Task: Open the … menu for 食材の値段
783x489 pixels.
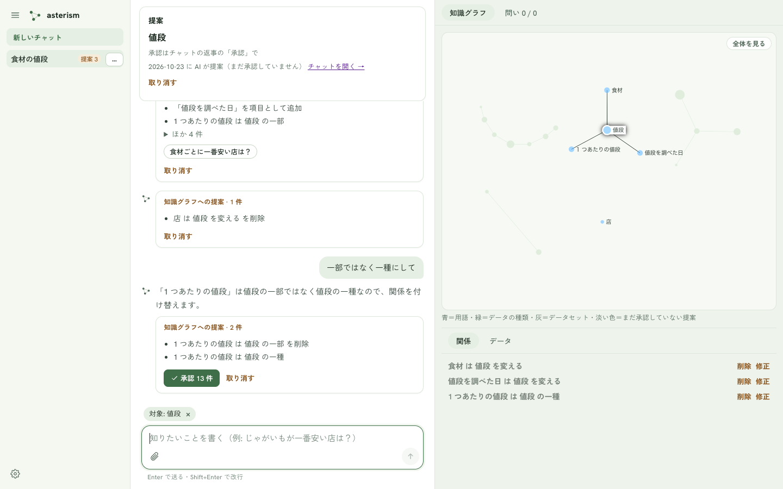Action: pos(114,59)
